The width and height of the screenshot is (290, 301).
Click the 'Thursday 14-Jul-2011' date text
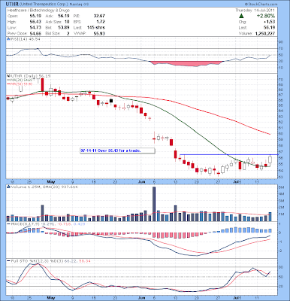point(255,11)
